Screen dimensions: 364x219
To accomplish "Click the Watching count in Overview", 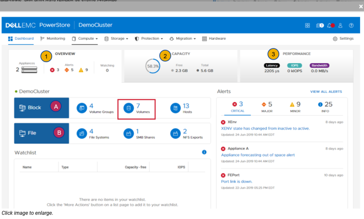I will [x=107, y=70].
